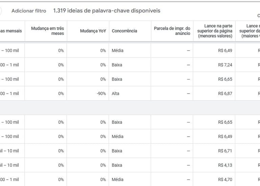
Task: Sort by the Mudança em três meses column
Action: click(47, 31)
